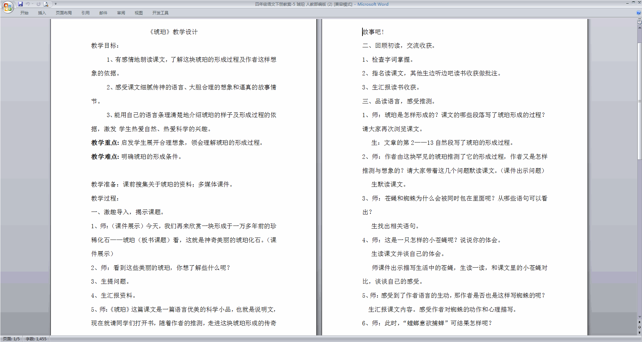
Task: Click the line 生：文章的第 2——13 自然段
Action: 443,143
